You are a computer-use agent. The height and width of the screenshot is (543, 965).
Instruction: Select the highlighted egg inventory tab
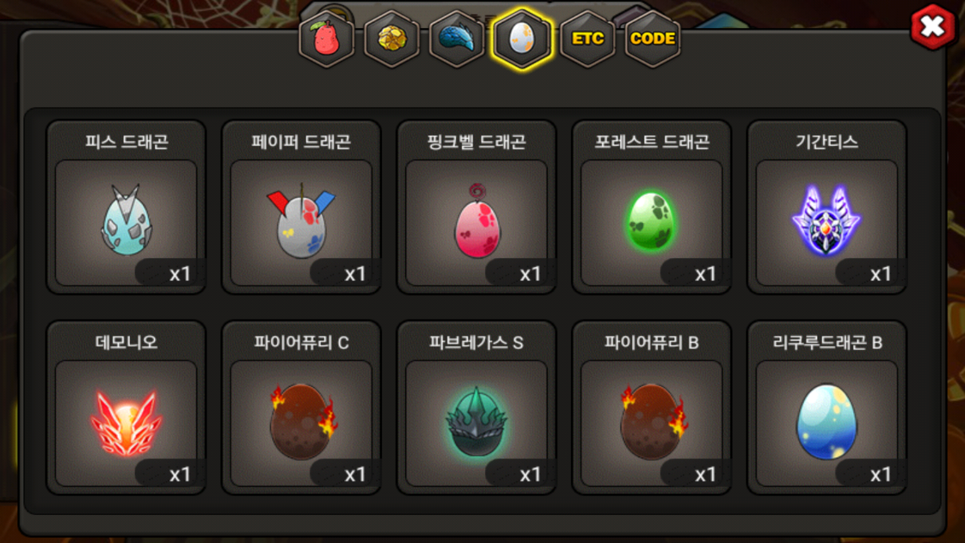tap(522, 39)
